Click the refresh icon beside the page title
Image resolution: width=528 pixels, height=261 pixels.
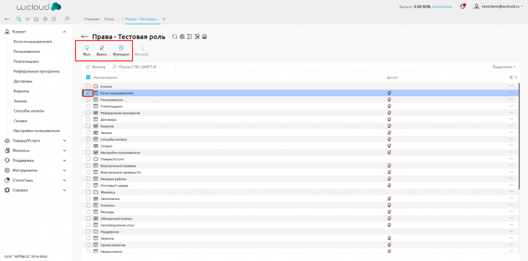pyautogui.click(x=173, y=37)
